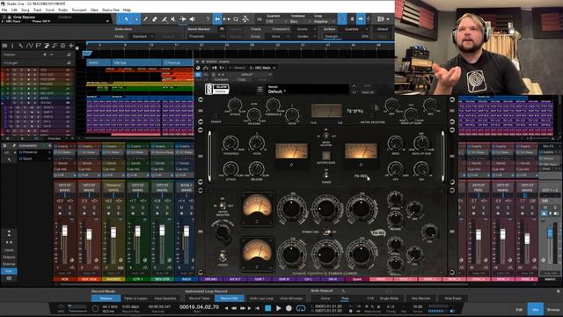
Task: Click the Stop button in transport
Action: pos(267,308)
